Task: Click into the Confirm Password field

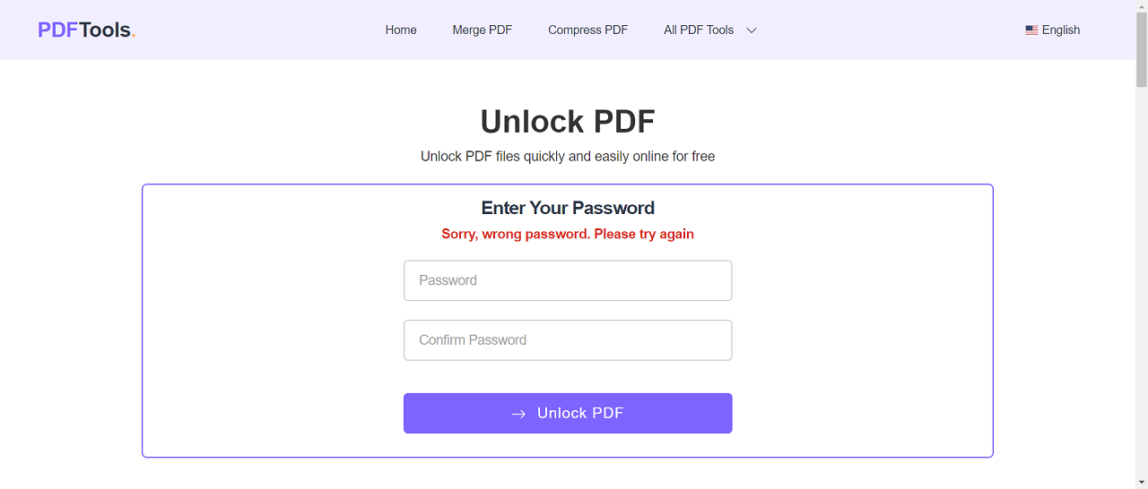Action: point(568,340)
